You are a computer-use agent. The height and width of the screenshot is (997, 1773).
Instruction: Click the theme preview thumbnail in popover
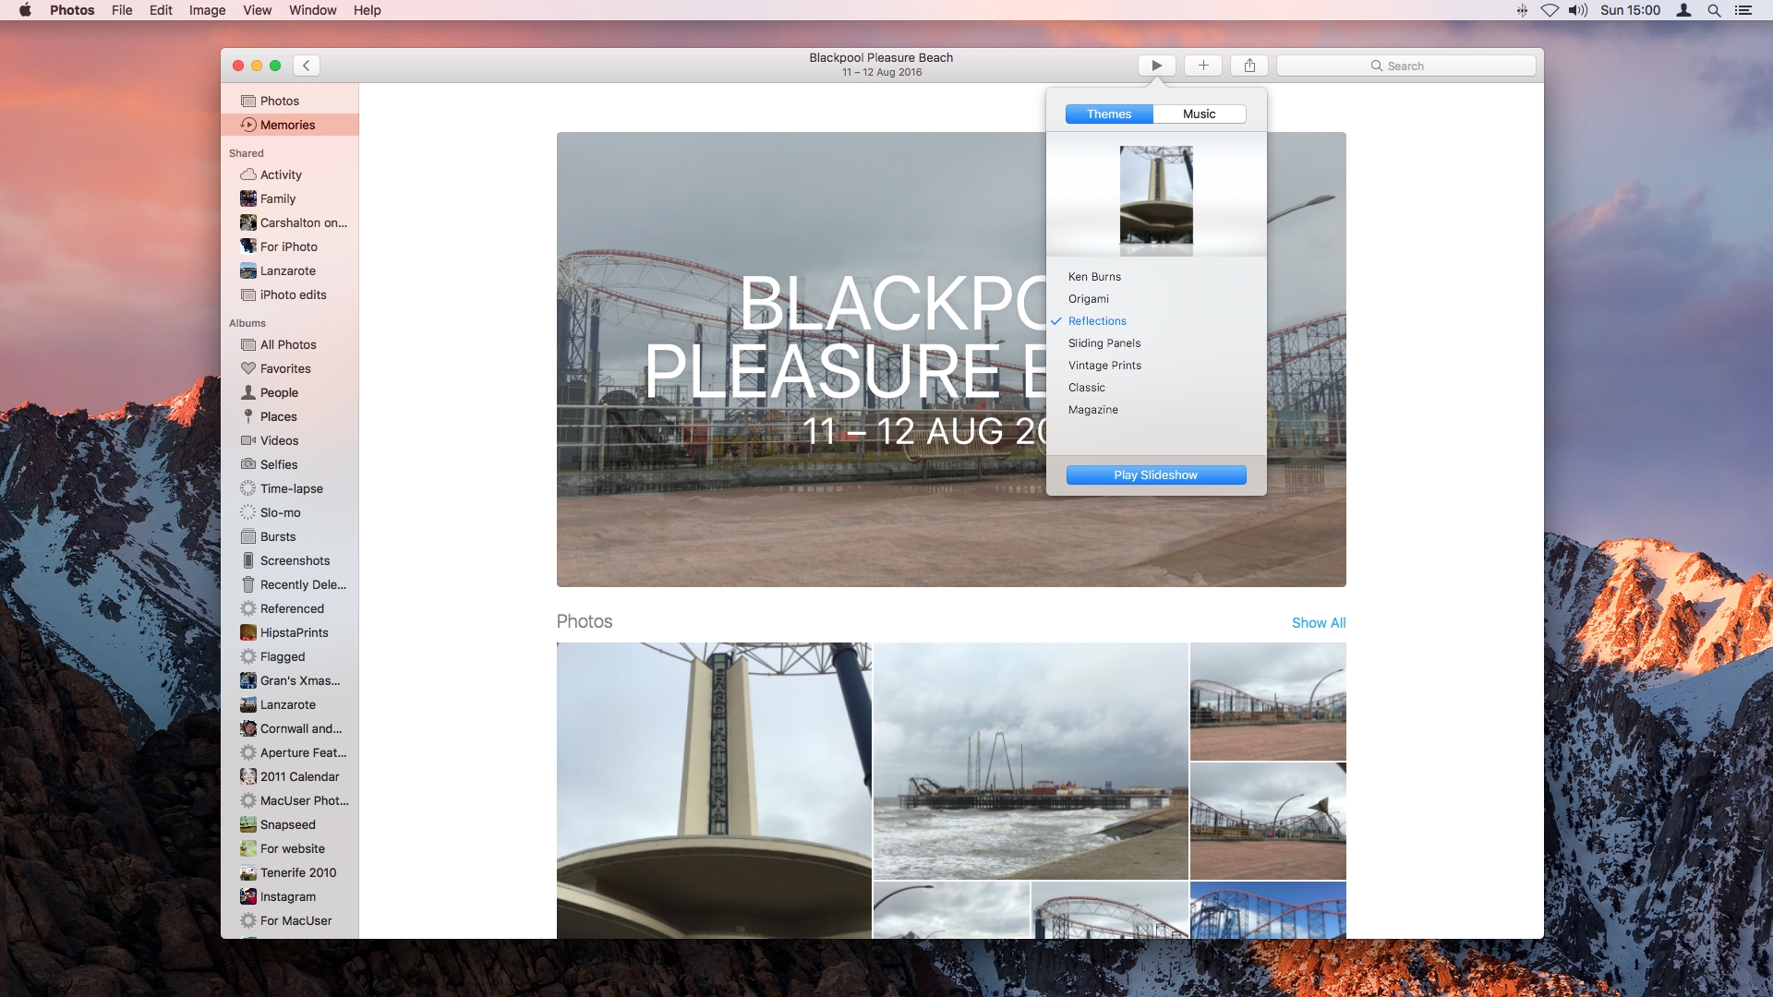1156,200
